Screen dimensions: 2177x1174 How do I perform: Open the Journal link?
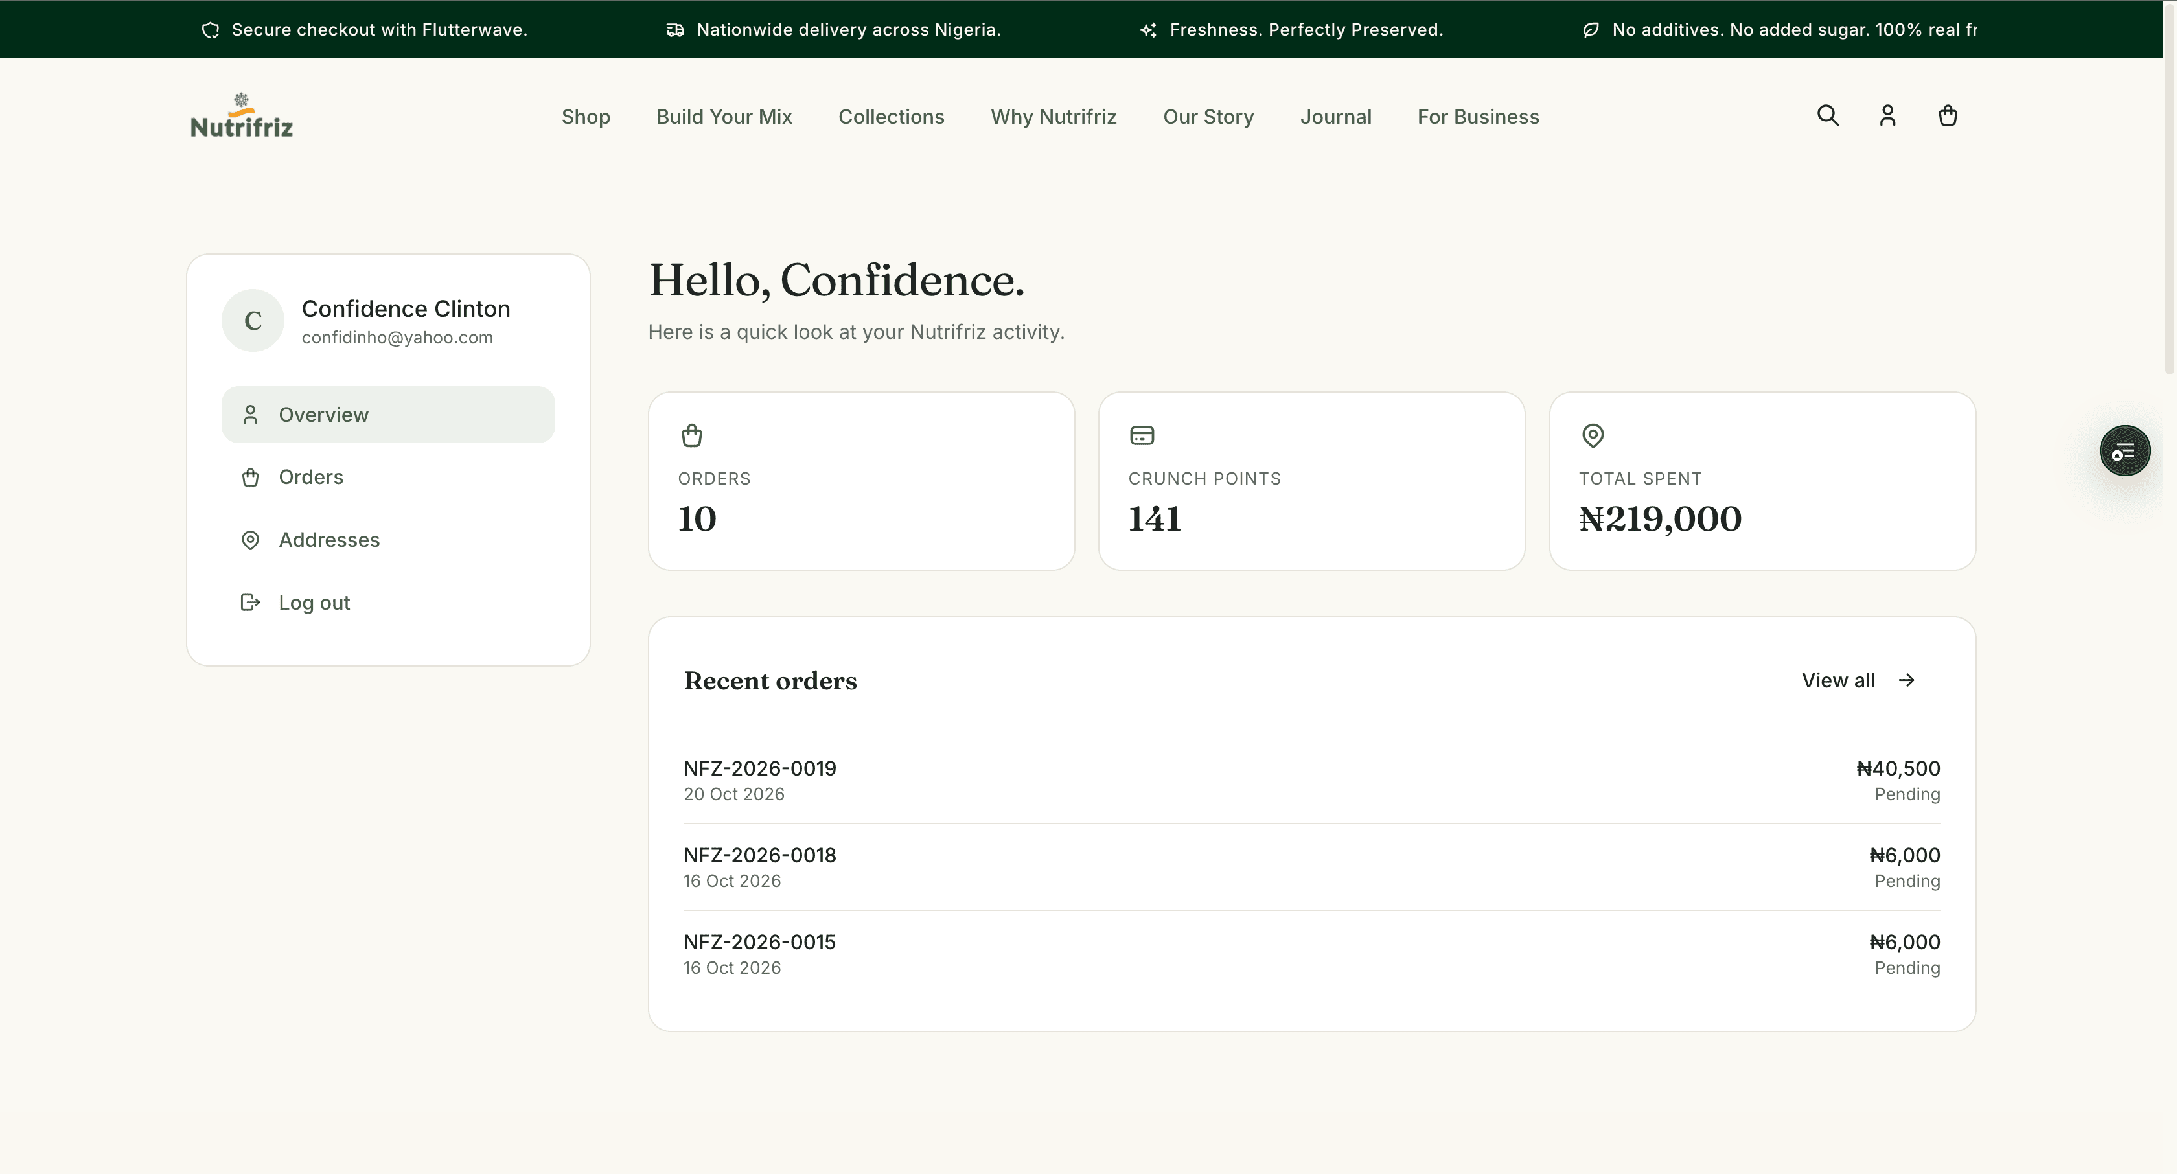[x=1335, y=117]
